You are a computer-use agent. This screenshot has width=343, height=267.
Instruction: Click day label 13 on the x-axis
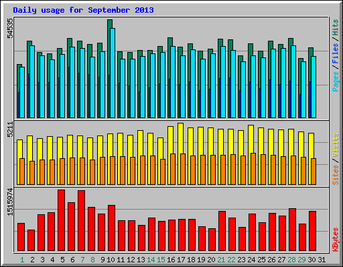pyautogui.click(x=141, y=260)
